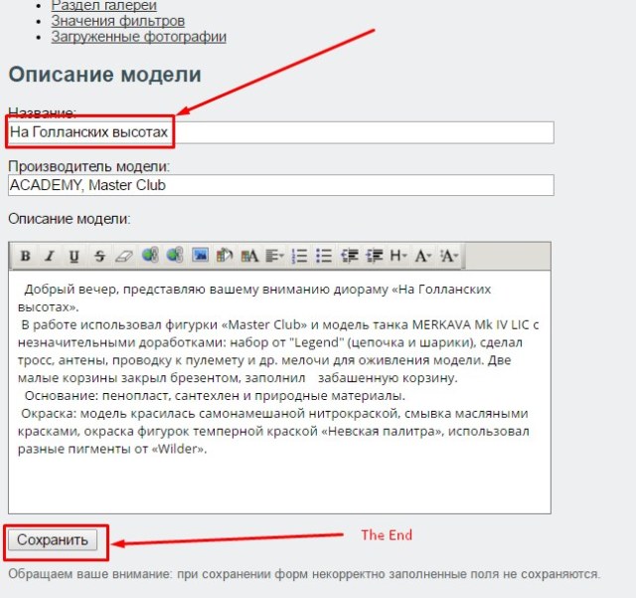Screen dimensions: 636x598
Task: Open the font A dropdown
Action: pyautogui.click(x=423, y=256)
